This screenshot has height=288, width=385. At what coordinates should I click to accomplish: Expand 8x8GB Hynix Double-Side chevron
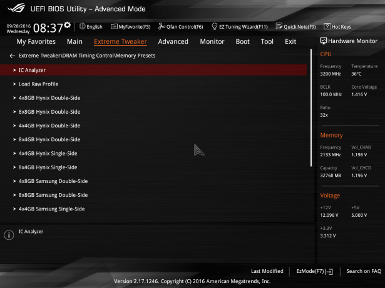point(14,112)
